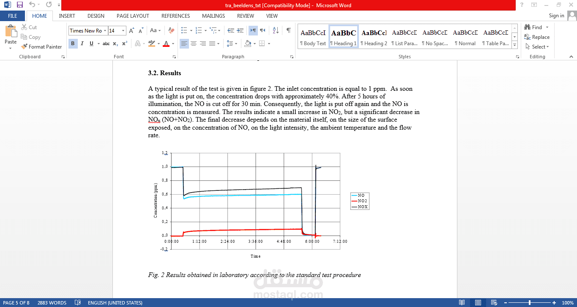The height and width of the screenshot is (307, 577).
Task: Toggle Align Left alignment
Action: tap(184, 43)
